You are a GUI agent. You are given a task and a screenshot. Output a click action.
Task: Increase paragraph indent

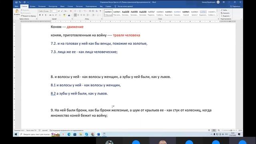coord(93,11)
